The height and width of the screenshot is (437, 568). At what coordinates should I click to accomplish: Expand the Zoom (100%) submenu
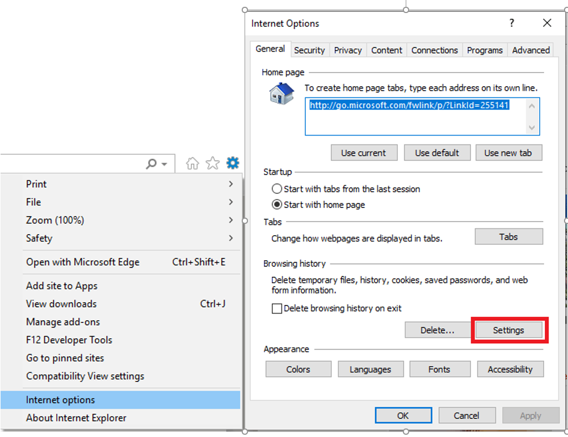(231, 220)
